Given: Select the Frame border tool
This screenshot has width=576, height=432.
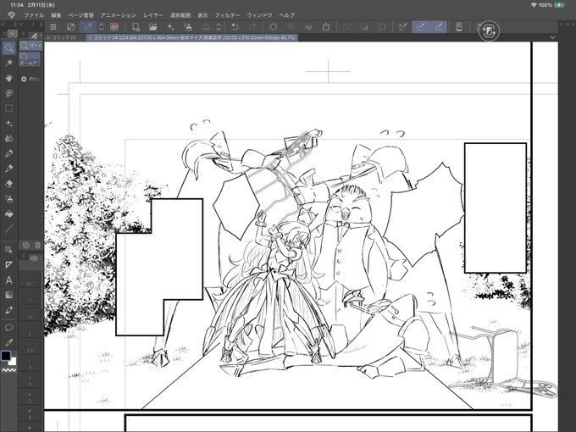Looking at the screenshot, I should tap(9, 264).
